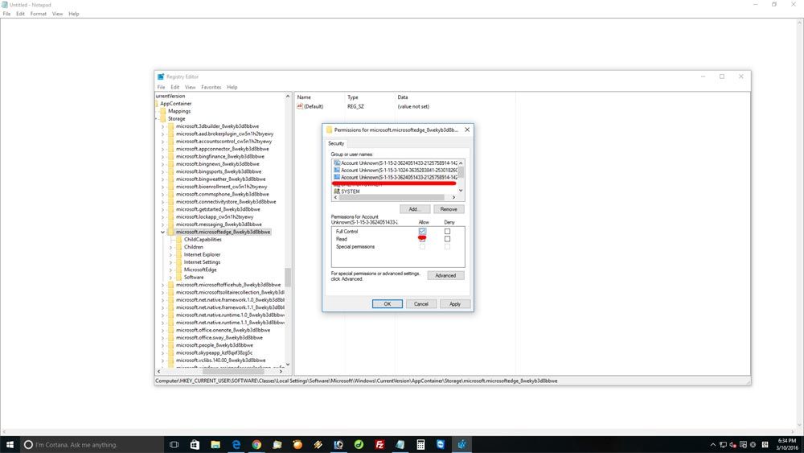Select Account Unknown S-1-15-3-1024 entry
Viewport: 804px width, 453px height.
pyautogui.click(x=399, y=171)
